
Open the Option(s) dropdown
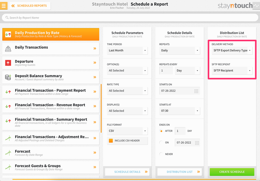point(127,70)
